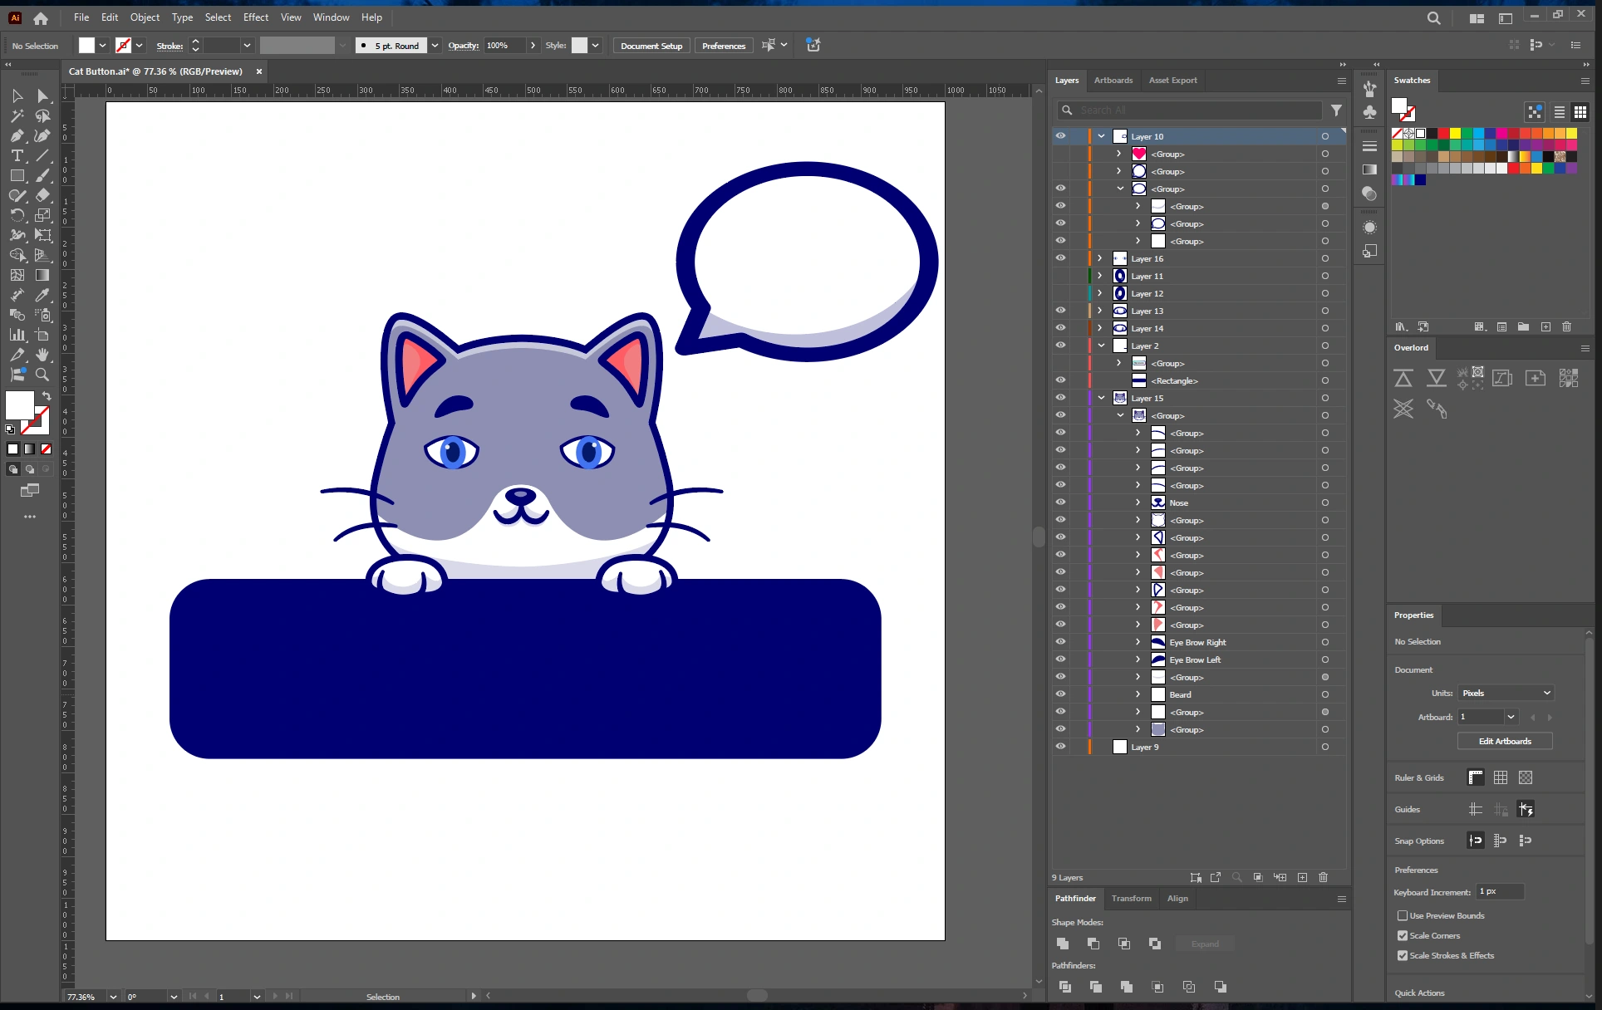
Task: Hide the Eye Brow Right layer
Action: (x=1061, y=642)
